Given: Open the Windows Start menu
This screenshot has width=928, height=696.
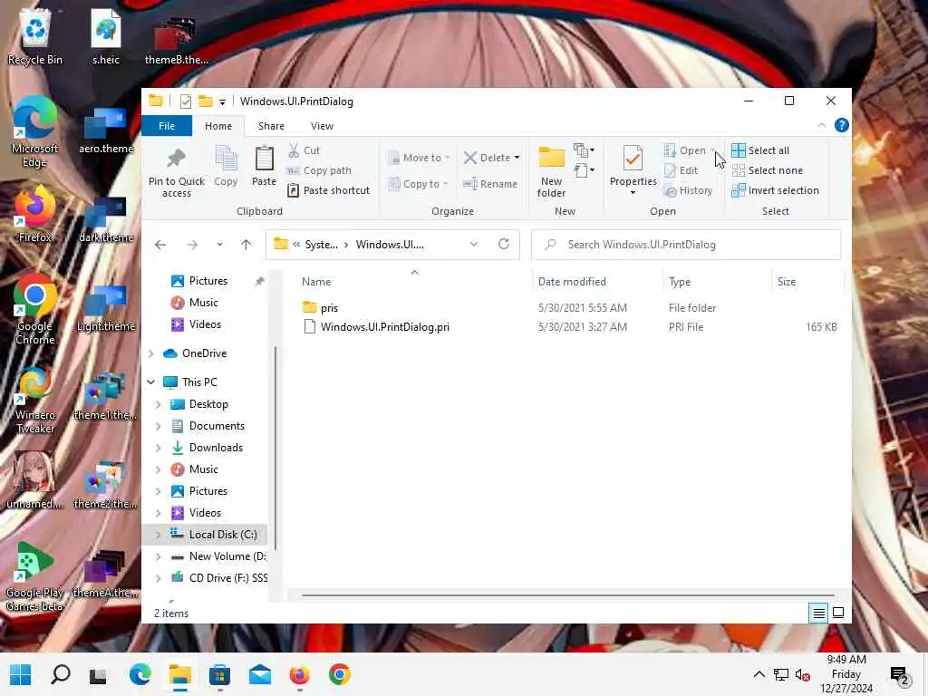Looking at the screenshot, I should (x=21, y=674).
